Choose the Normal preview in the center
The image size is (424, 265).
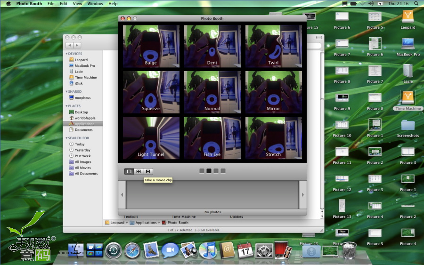(x=212, y=92)
